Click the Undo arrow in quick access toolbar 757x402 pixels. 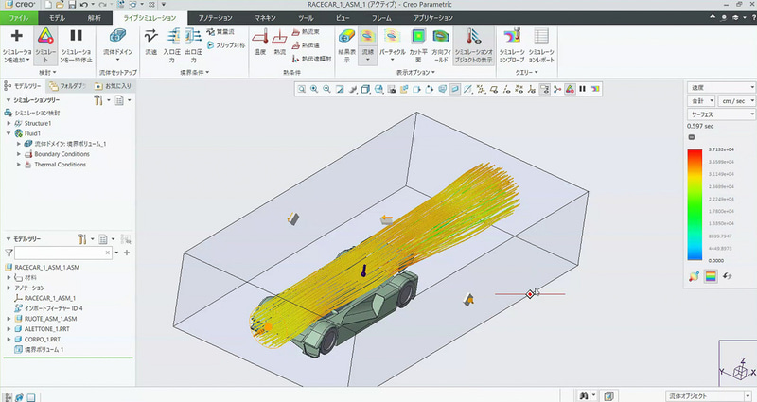click(x=84, y=5)
